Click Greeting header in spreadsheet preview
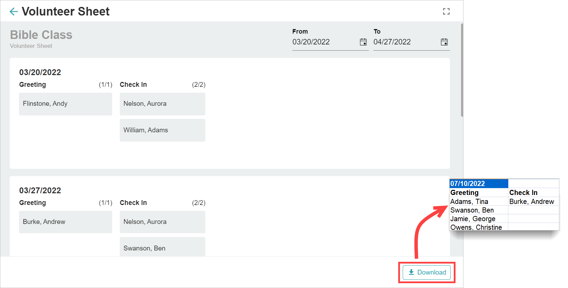The width and height of the screenshot is (568, 288). coord(479,193)
